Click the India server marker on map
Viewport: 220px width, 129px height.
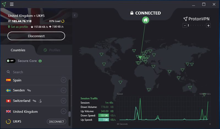pyautogui.click(x=169, y=72)
